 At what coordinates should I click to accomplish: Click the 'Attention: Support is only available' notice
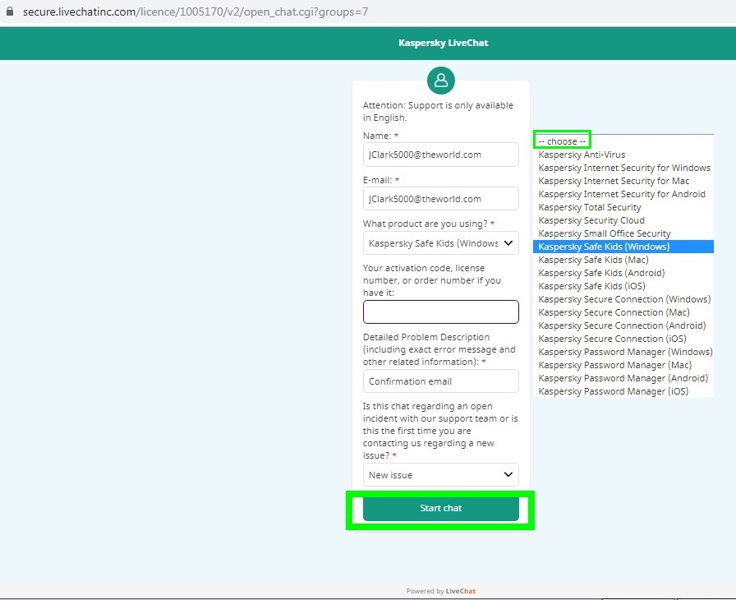point(438,111)
